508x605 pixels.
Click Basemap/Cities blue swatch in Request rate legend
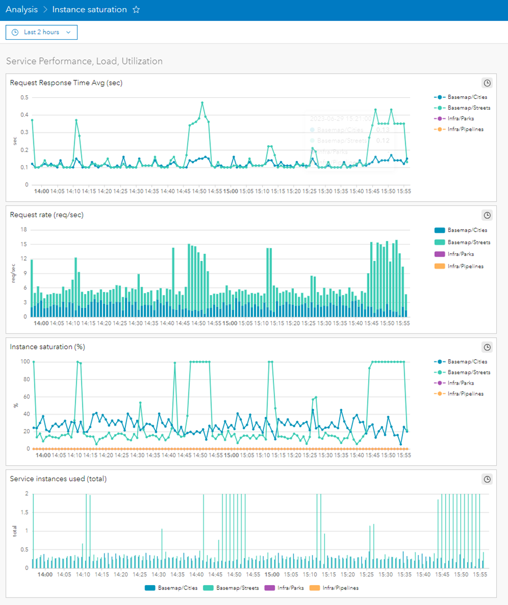pyautogui.click(x=439, y=230)
